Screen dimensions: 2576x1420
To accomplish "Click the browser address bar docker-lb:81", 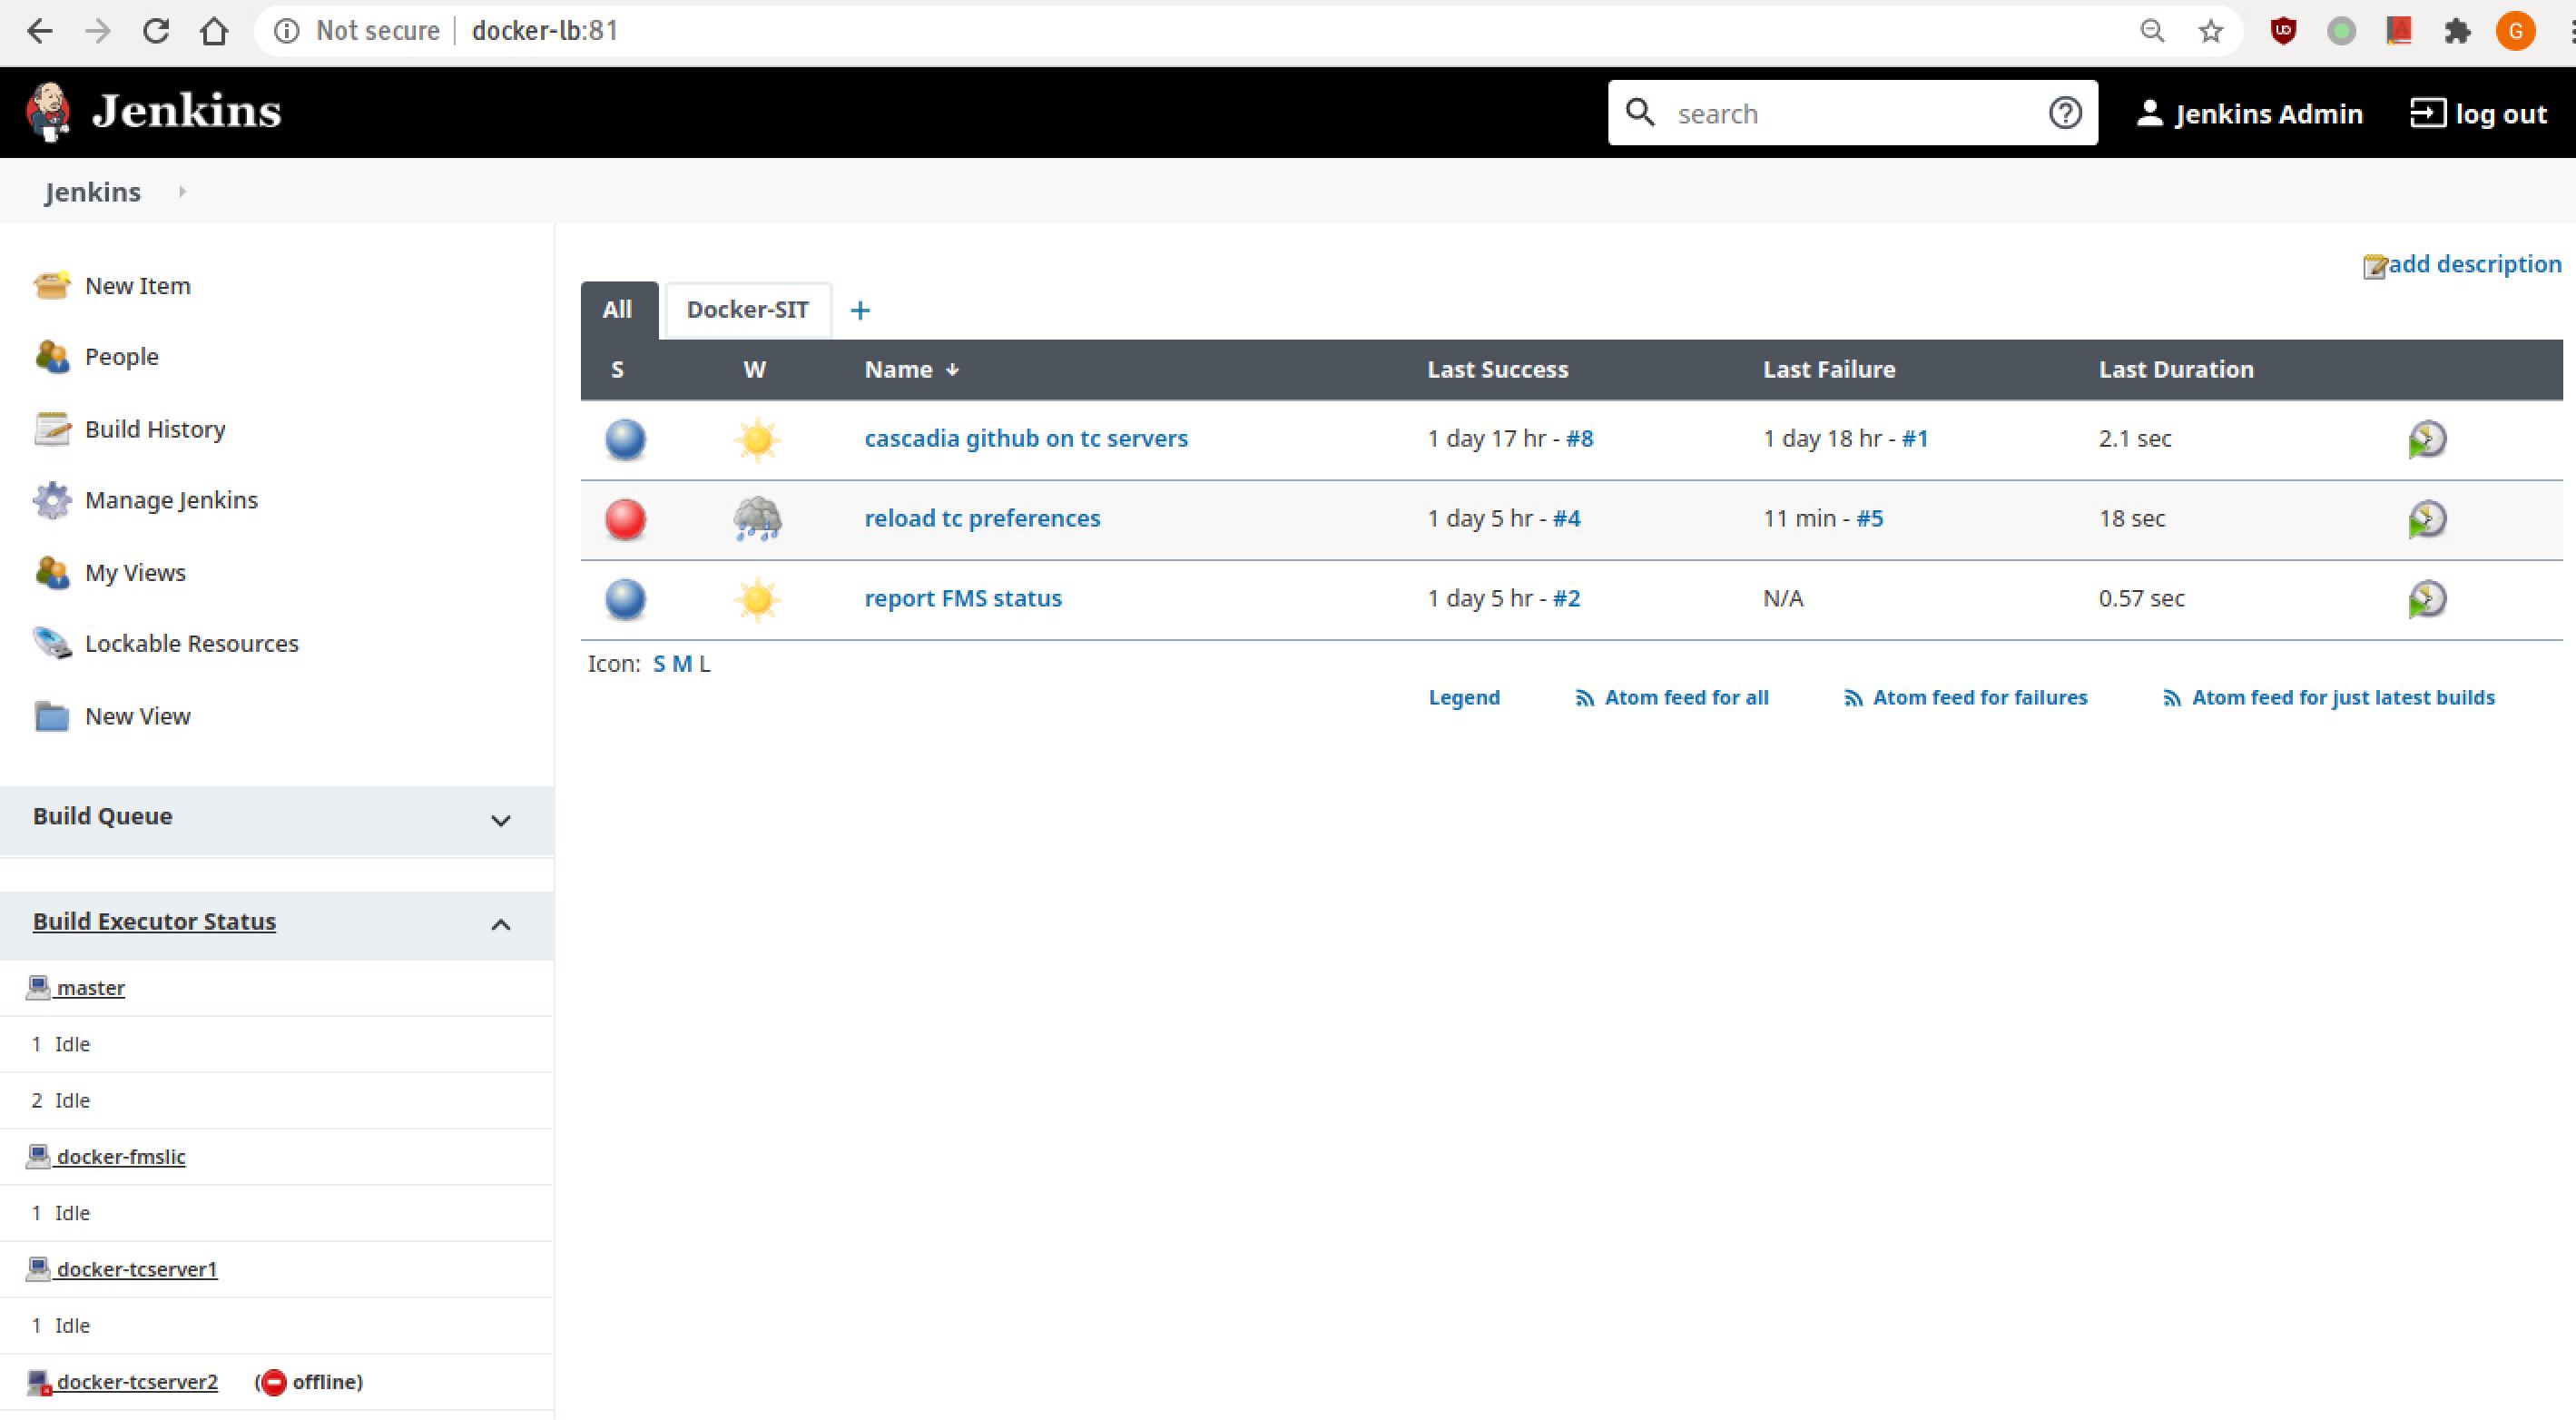I will click(545, 31).
